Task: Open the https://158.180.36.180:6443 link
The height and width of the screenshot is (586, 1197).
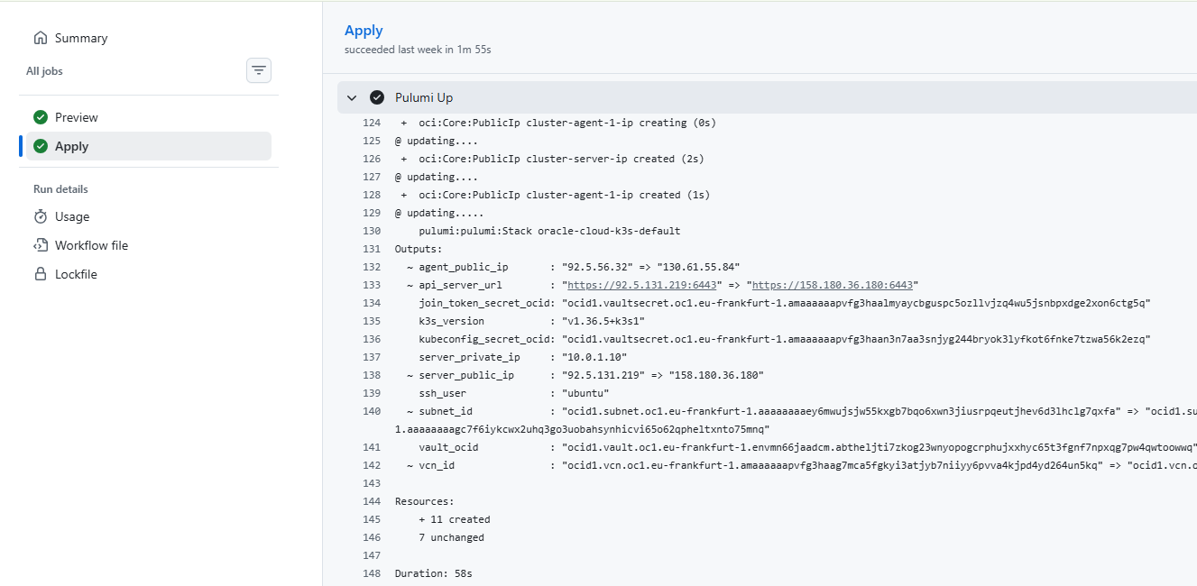Action: pos(832,285)
